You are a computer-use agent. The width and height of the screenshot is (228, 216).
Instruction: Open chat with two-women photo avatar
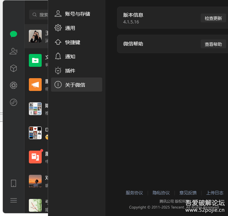pos(35,36)
